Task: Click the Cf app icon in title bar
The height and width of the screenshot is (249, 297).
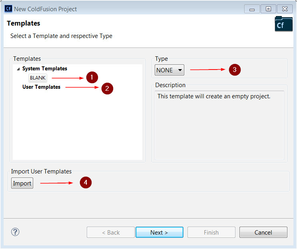Action: point(8,8)
